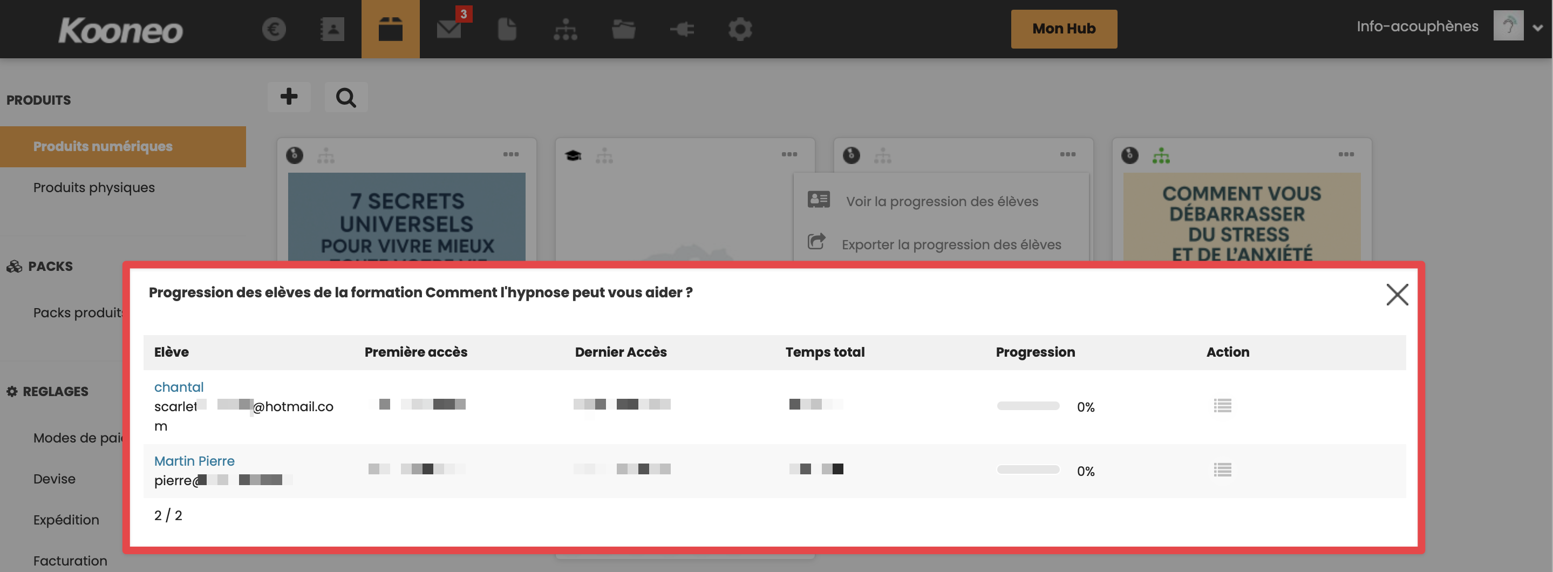Screen dimensions: 1553x572
Task: Click chantal's progression bar
Action: [1028, 406]
